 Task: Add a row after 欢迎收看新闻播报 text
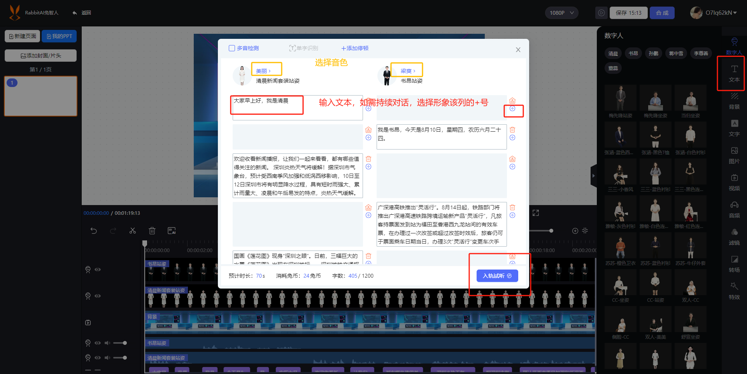pyautogui.click(x=368, y=167)
